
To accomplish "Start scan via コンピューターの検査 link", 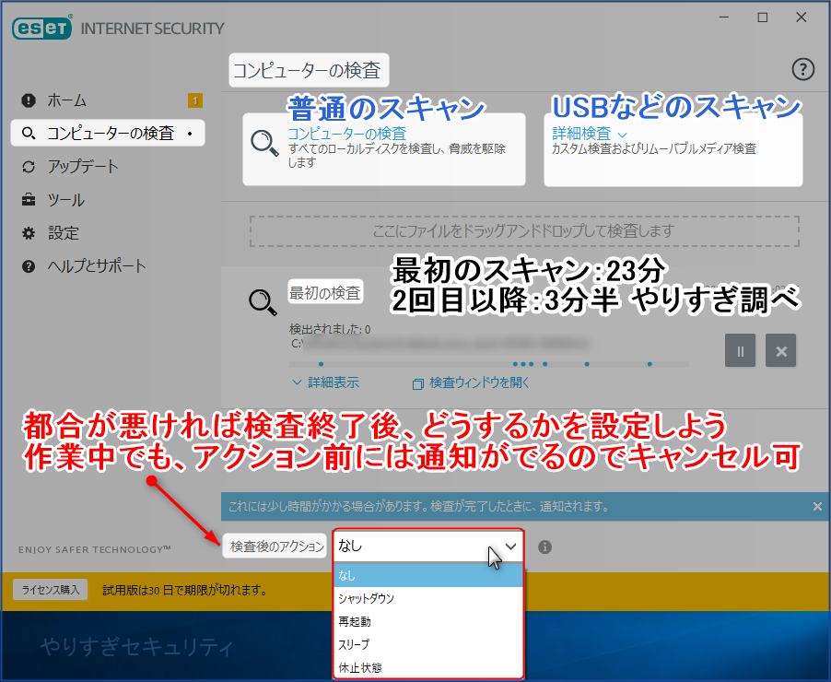I will click(x=347, y=133).
